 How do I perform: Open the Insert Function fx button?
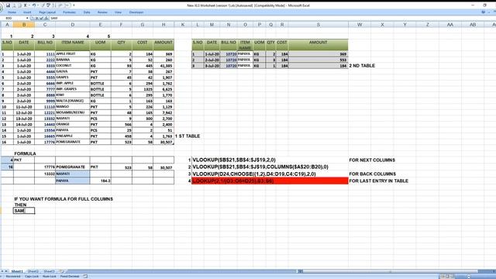click(x=46, y=19)
